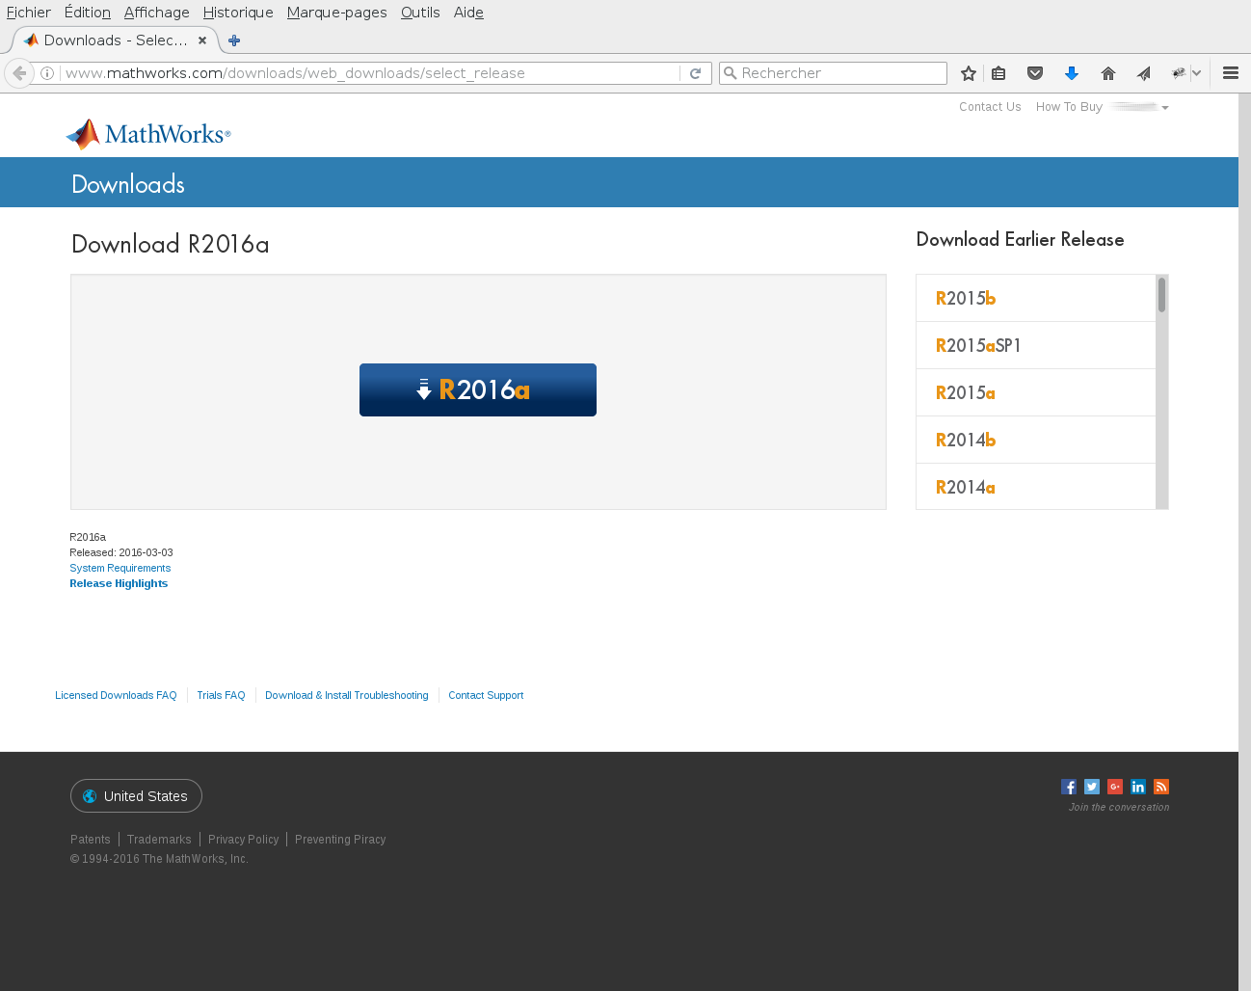Click the paper plane send icon
This screenshot has height=991, width=1251.
1144,73
